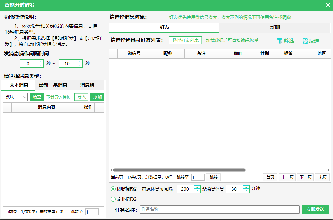Select the 即时群发 radio option

coord(113,189)
